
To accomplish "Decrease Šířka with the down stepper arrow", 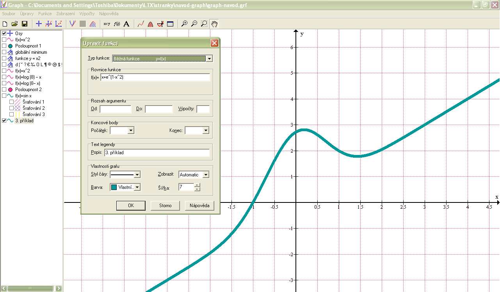I will click(x=197, y=189).
